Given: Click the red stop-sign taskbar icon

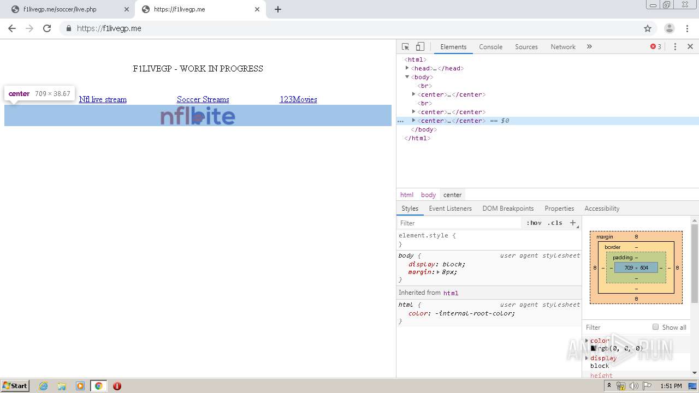Looking at the screenshot, I should [x=117, y=386].
